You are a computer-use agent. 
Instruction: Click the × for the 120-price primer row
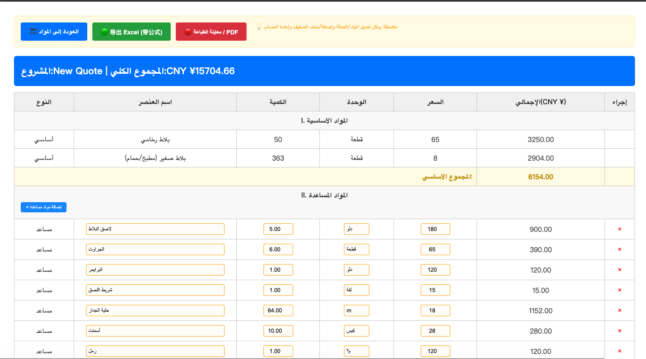tap(619, 270)
